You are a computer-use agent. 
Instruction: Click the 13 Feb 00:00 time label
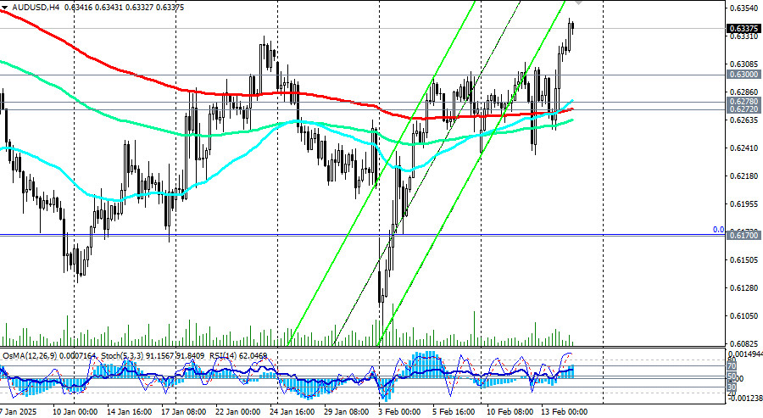tap(564, 412)
